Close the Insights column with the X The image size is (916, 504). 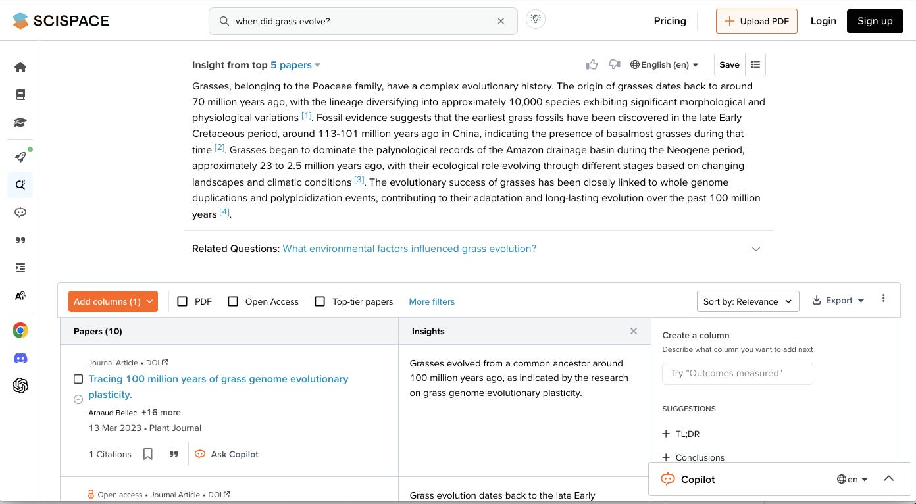click(x=634, y=331)
